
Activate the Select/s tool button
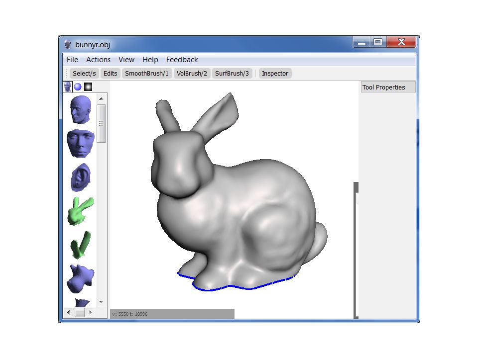pyautogui.click(x=84, y=74)
